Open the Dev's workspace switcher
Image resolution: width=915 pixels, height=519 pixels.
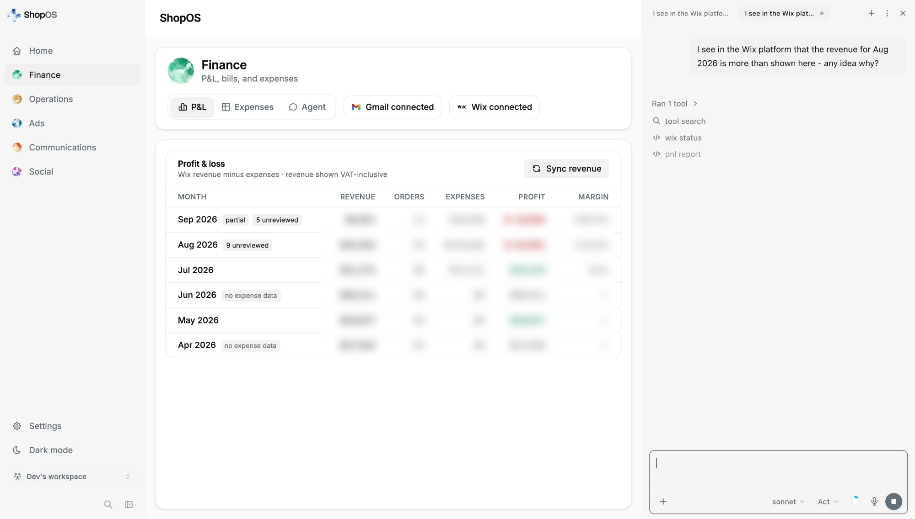point(72,477)
